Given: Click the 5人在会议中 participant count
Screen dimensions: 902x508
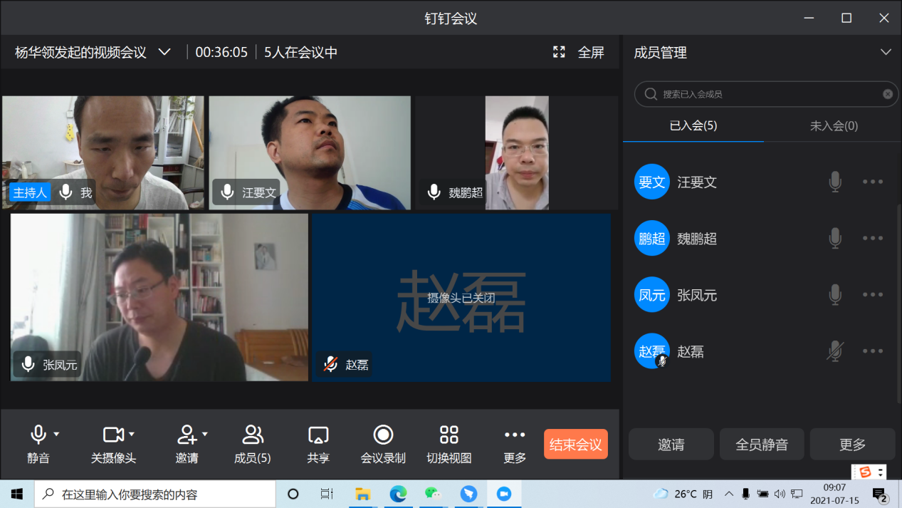Looking at the screenshot, I should [x=300, y=52].
